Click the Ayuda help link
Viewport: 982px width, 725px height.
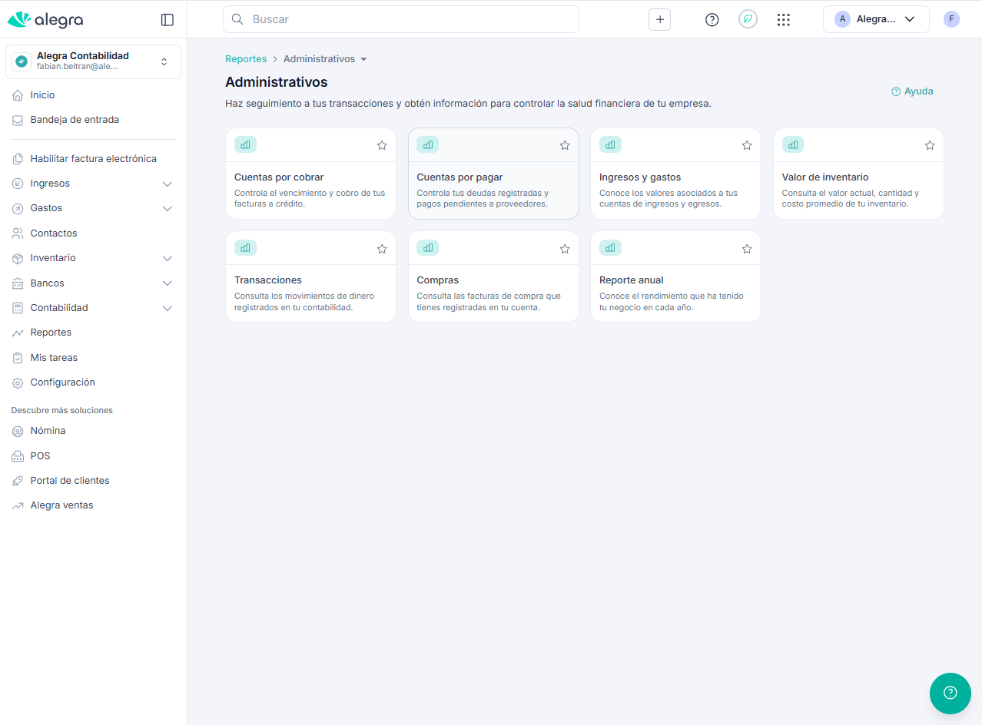click(912, 91)
